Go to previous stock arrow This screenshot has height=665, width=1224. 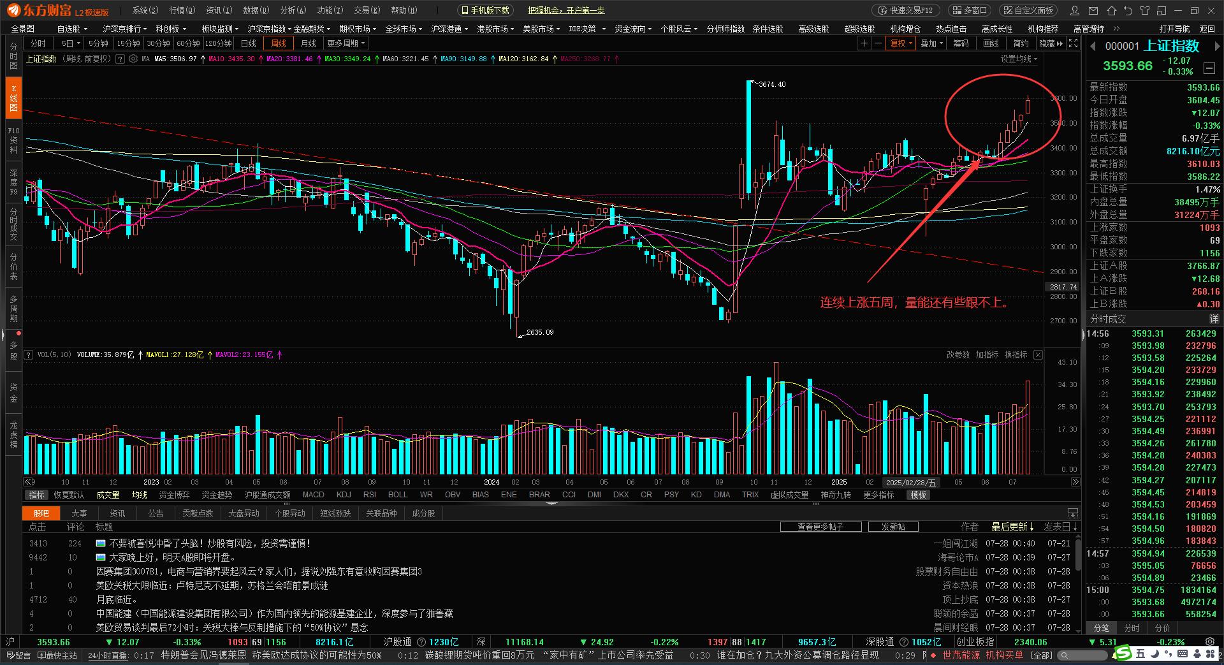(1092, 47)
